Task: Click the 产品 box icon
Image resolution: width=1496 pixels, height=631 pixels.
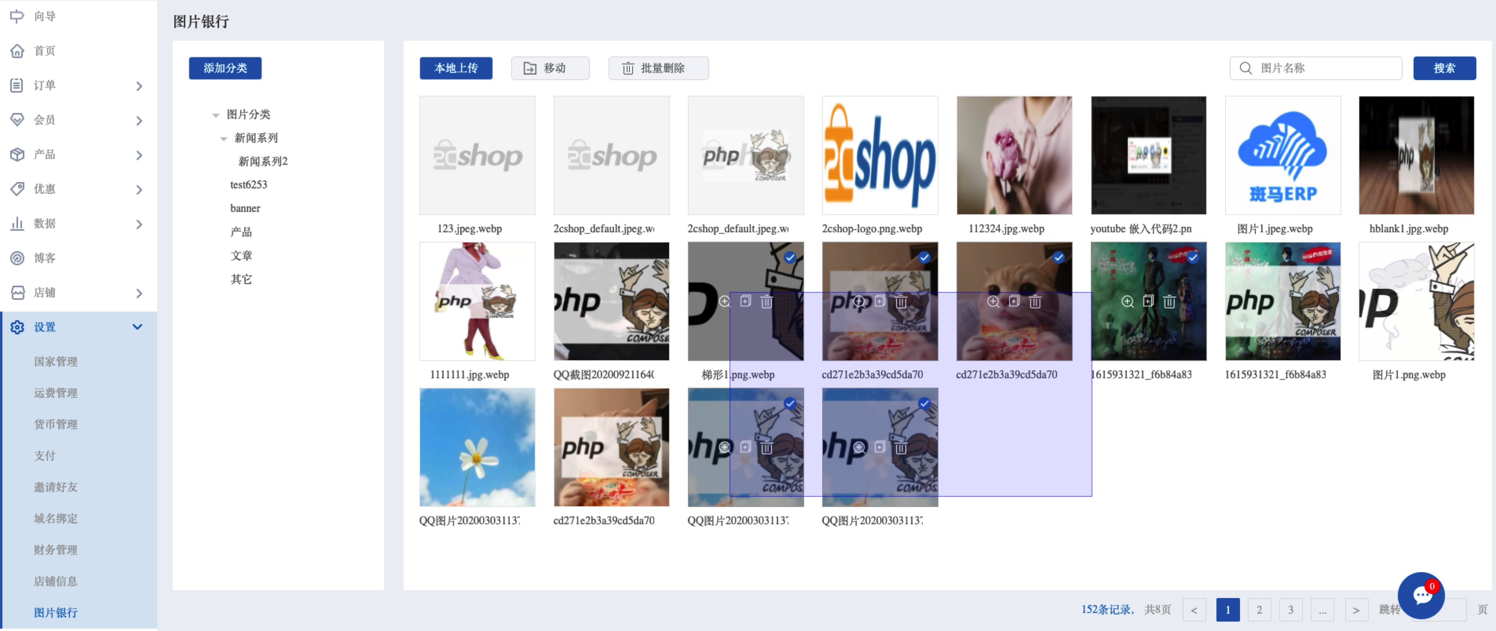Action: pos(17,154)
